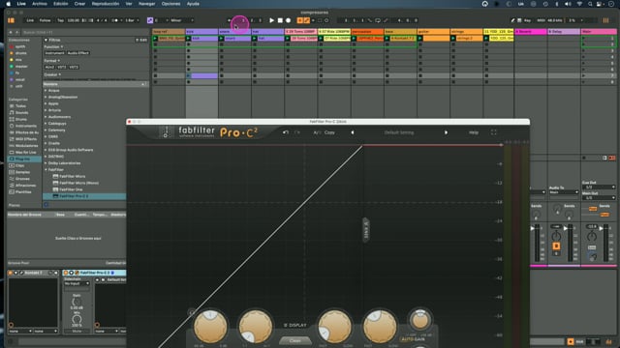
Task: Select the Sounds category in the browser
Action: [21, 112]
